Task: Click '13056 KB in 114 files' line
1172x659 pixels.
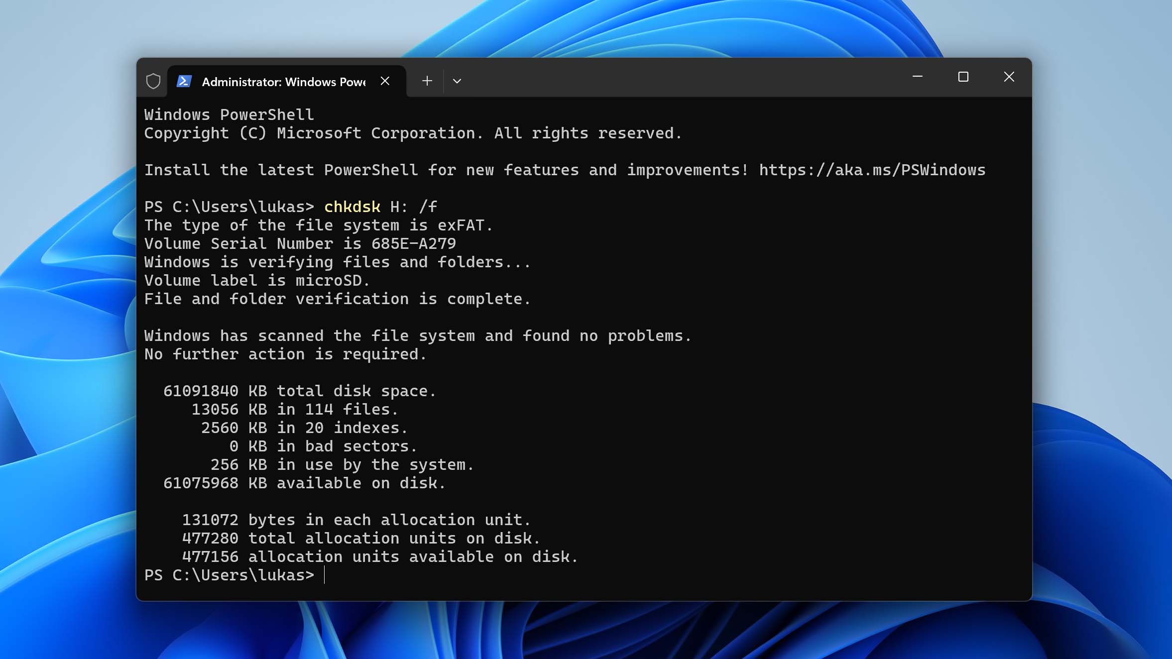Action: (x=295, y=410)
